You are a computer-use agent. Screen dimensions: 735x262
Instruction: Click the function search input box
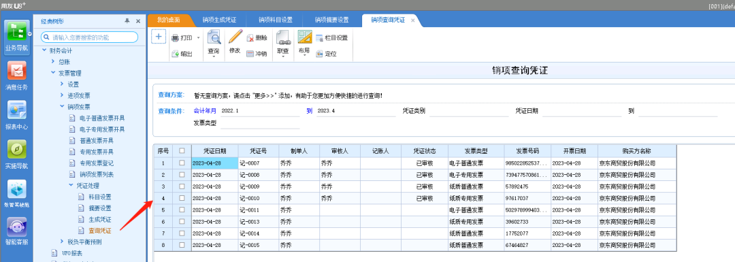click(x=90, y=37)
